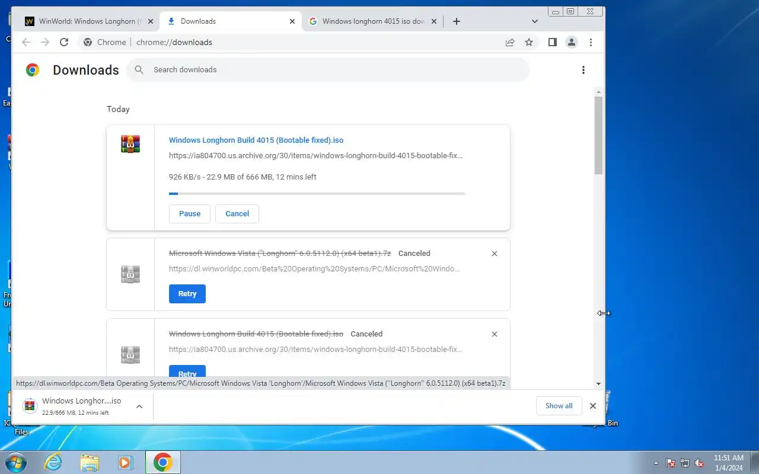Retry the canceled Vista Longhorn 7z download
The image size is (759, 474).
(x=187, y=294)
